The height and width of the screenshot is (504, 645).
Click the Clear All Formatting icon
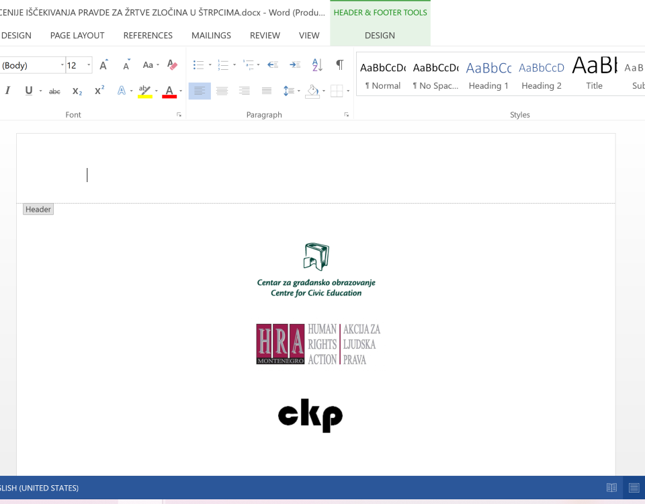click(173, 65)
